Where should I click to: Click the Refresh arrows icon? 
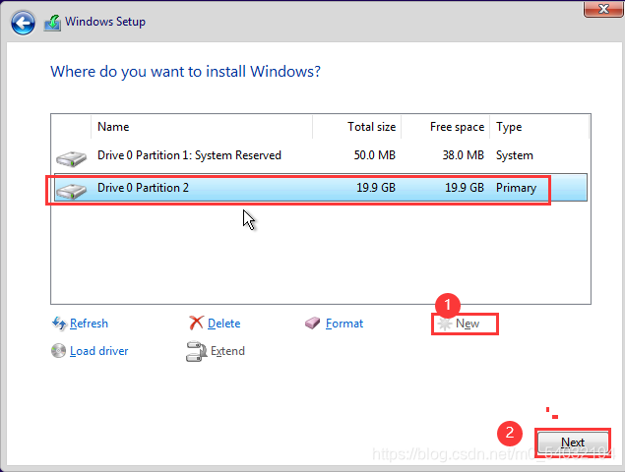click(x=59, y=324)
